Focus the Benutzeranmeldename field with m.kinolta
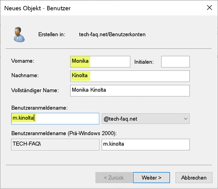 pos(55,119)
